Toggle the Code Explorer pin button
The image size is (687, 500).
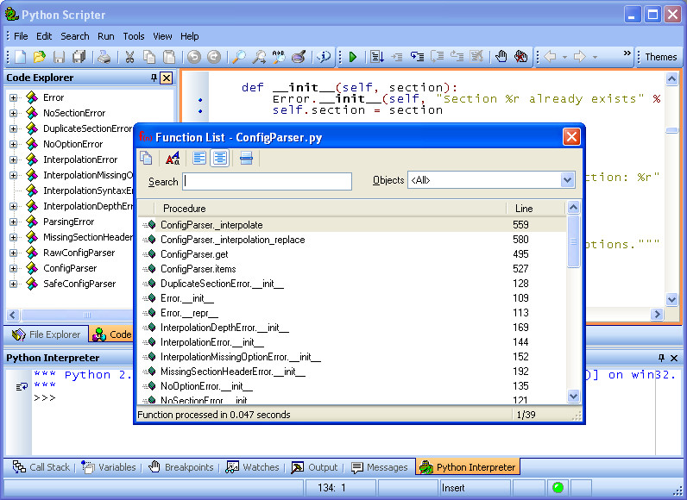tap(154, 78)
